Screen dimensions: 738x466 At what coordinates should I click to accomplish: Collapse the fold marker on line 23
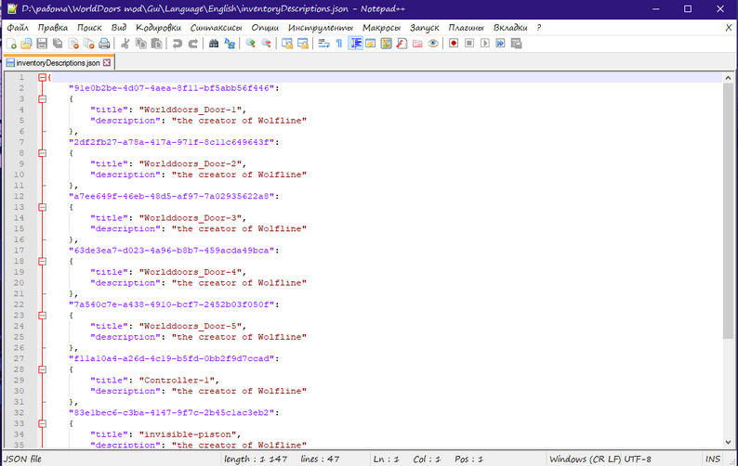point(43,315)
